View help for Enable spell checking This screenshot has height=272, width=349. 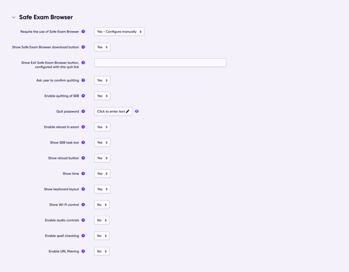tap(83, 236)
